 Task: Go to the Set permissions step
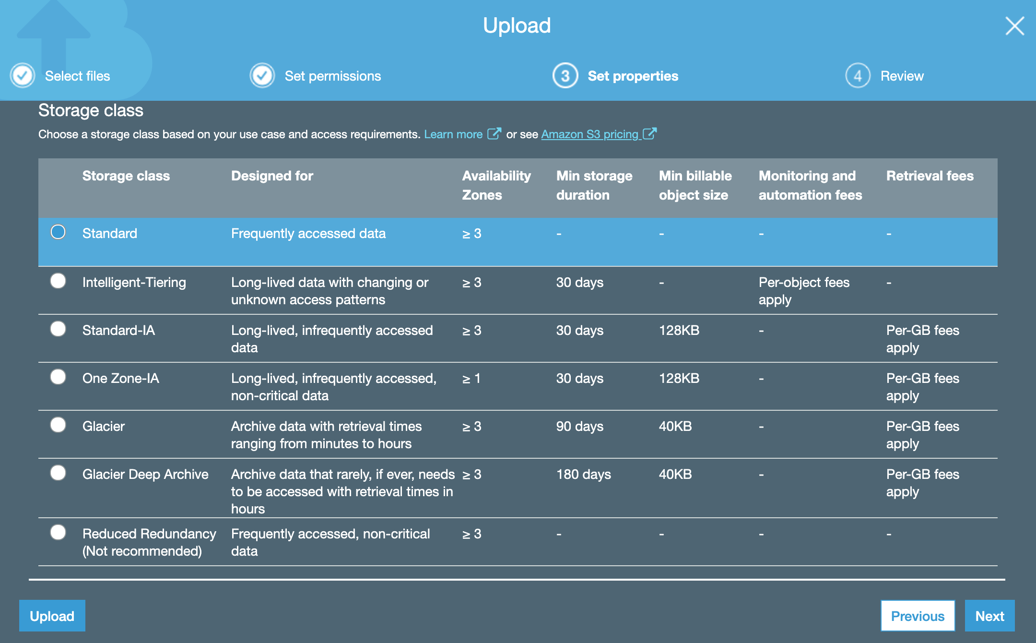coord(332,76)
